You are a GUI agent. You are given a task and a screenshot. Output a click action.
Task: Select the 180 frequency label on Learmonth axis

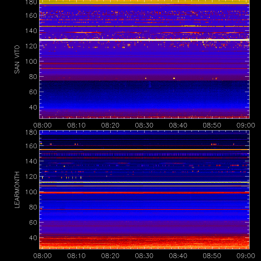point(31,132)
